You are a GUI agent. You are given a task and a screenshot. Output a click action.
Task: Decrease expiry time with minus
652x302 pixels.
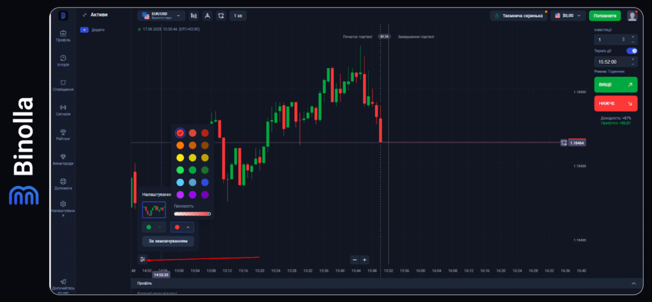pyautogui.click(x=633, y=64)
